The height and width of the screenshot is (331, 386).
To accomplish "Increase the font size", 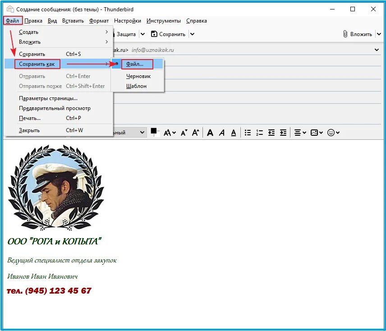I will pyautogui.click(x=195, y=132).
